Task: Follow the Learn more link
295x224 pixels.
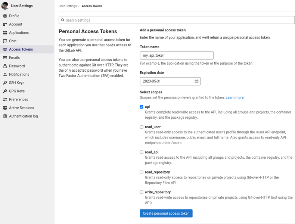Action: click(x=235, y=97)
